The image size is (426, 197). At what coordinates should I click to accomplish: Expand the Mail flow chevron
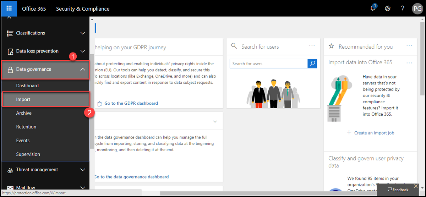pyautogui.click(x=83, y=187)
